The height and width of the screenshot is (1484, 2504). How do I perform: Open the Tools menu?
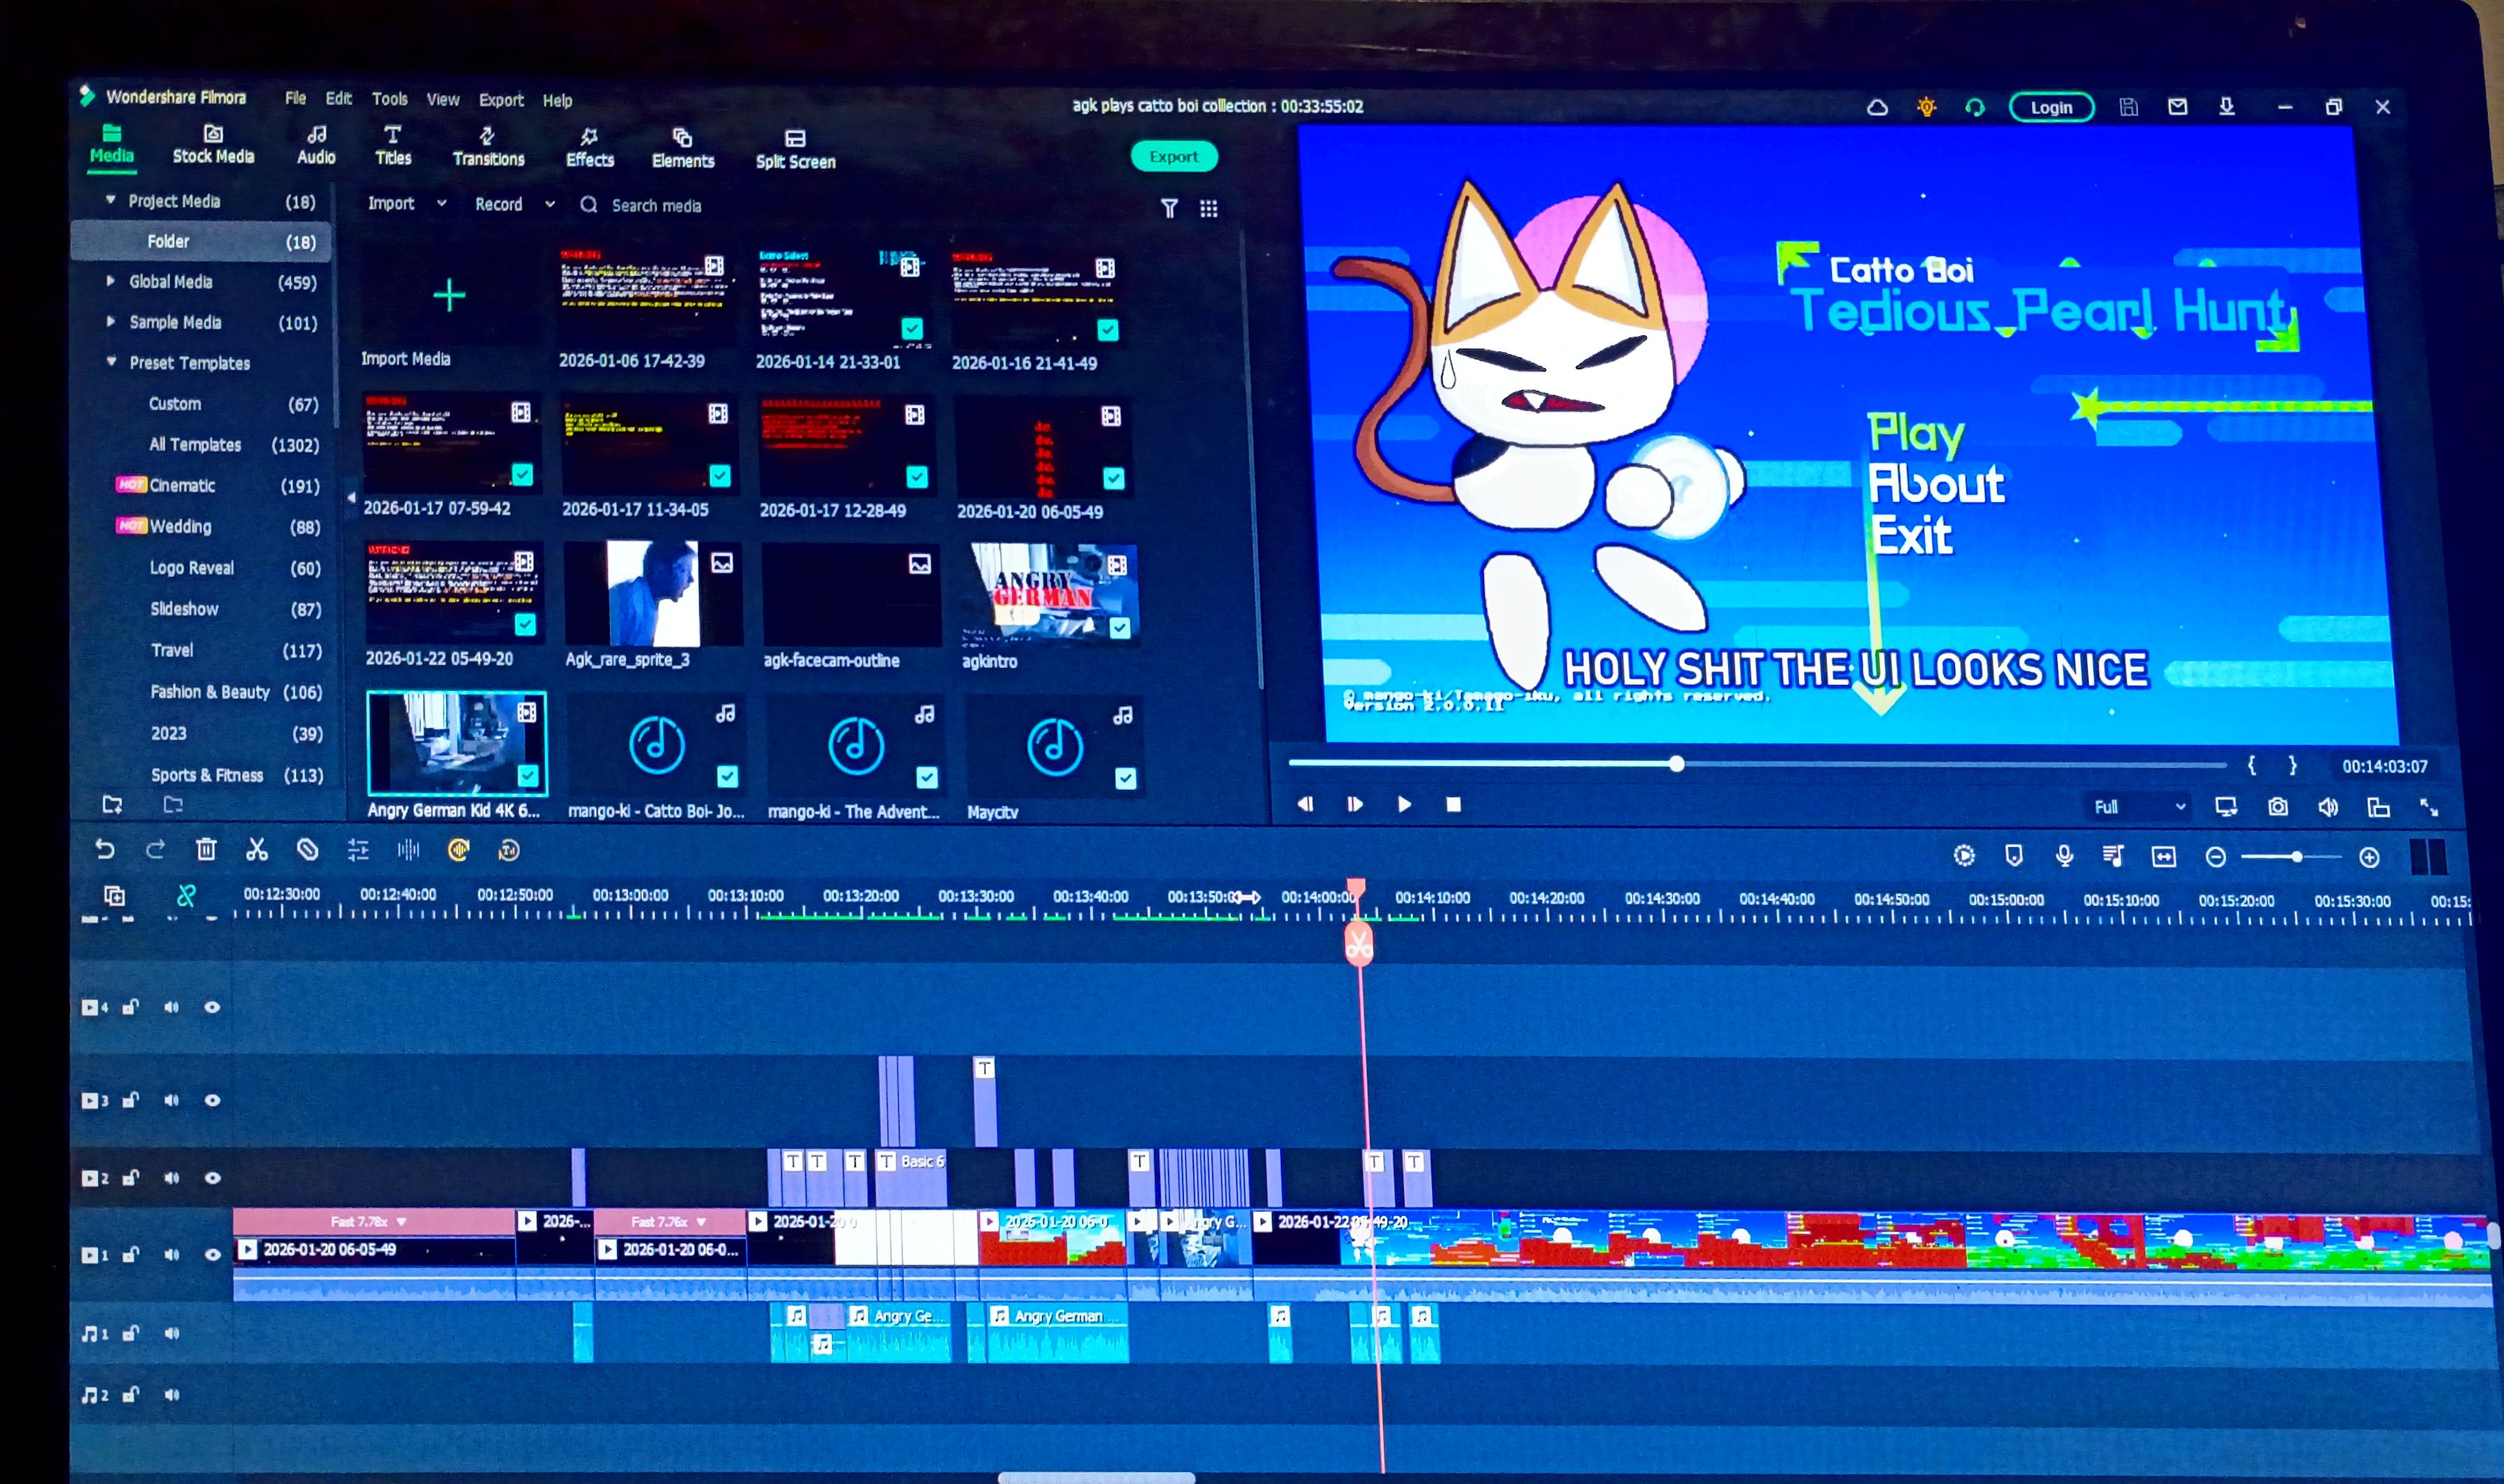(x=389, y=99)
